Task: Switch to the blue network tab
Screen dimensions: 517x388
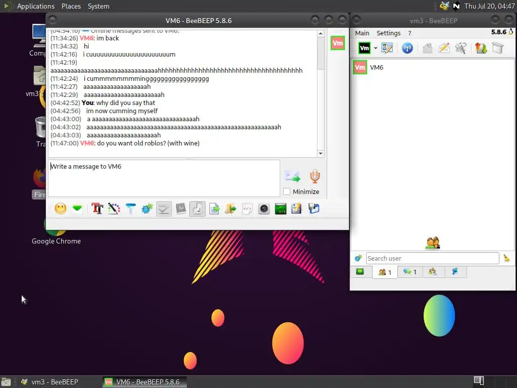Action: pos(455,272)
